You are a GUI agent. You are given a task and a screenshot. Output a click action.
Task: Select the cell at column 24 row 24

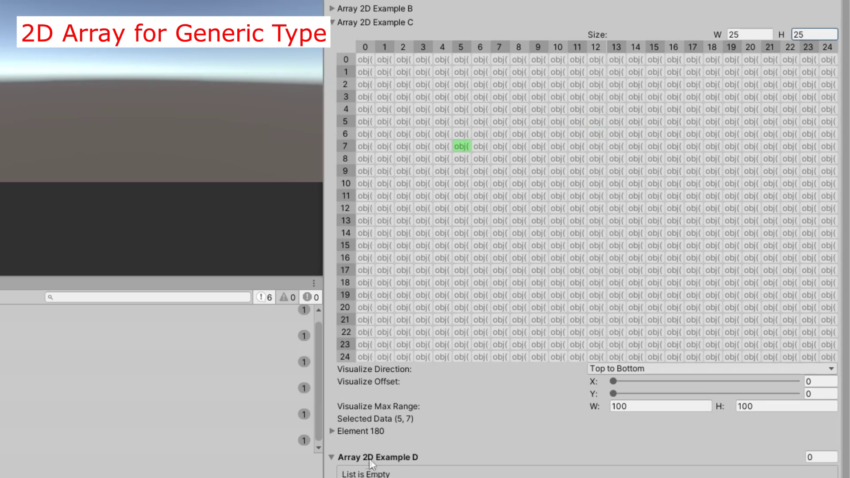click(827, 357)
